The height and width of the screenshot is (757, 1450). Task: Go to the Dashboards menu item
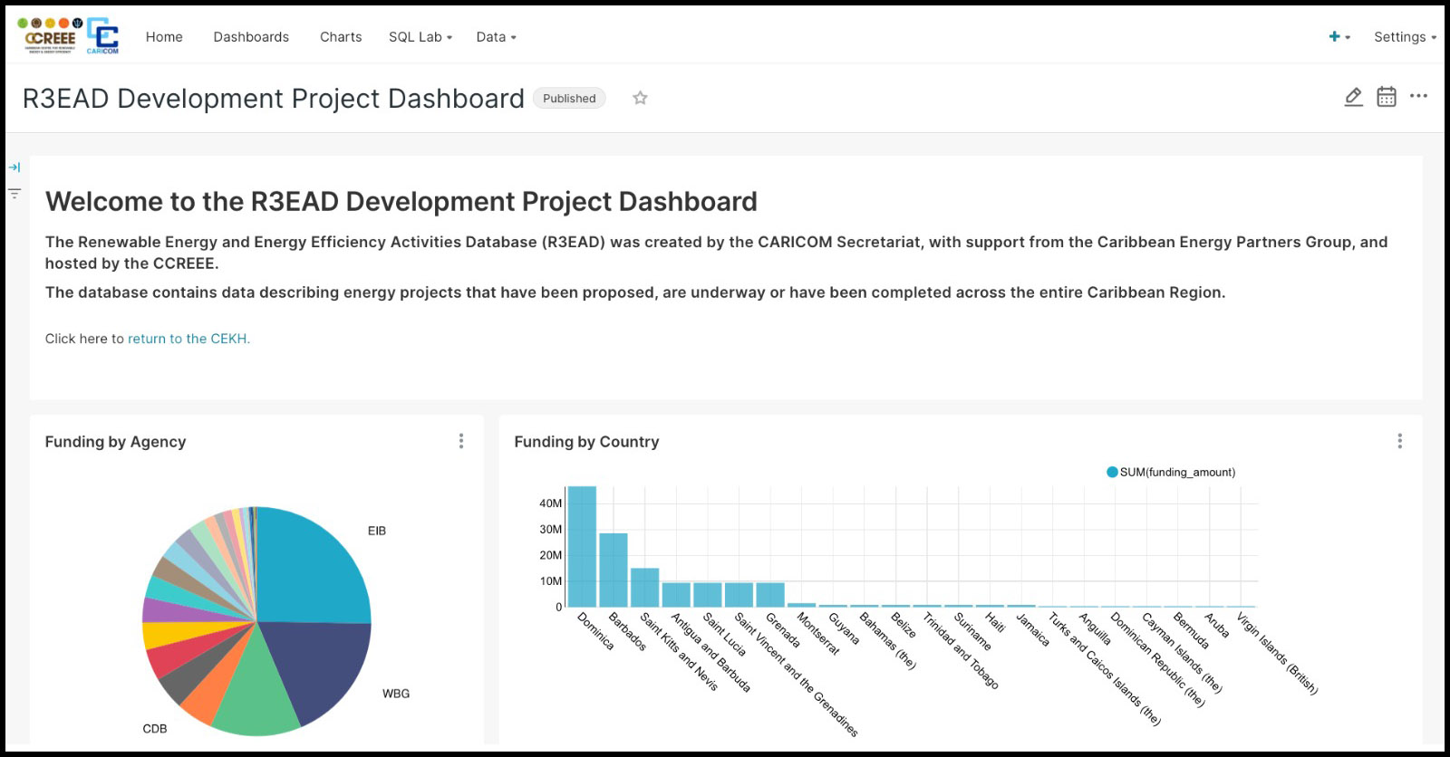(251, 37)
